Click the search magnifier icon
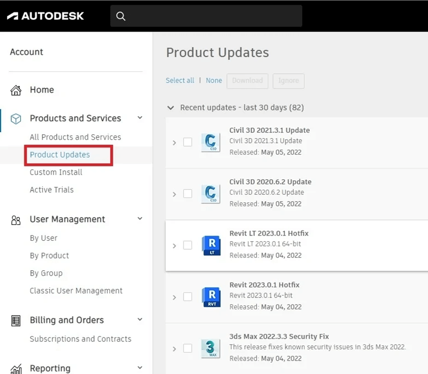This screenshot has width=428, height=374. [121, 16]
